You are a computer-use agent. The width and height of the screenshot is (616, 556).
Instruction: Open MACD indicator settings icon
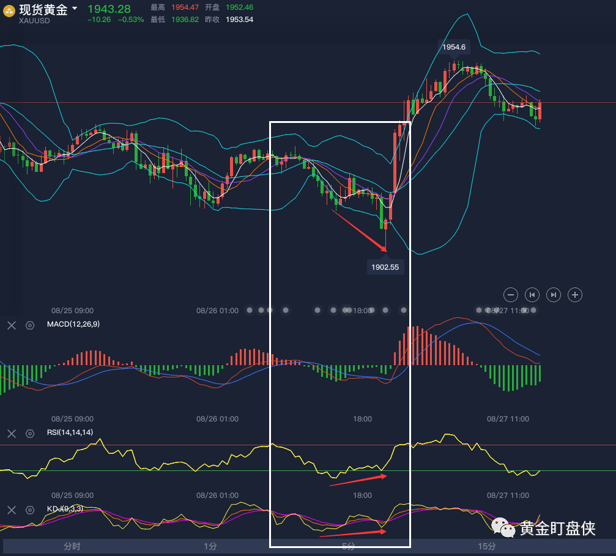coord(30,325)
